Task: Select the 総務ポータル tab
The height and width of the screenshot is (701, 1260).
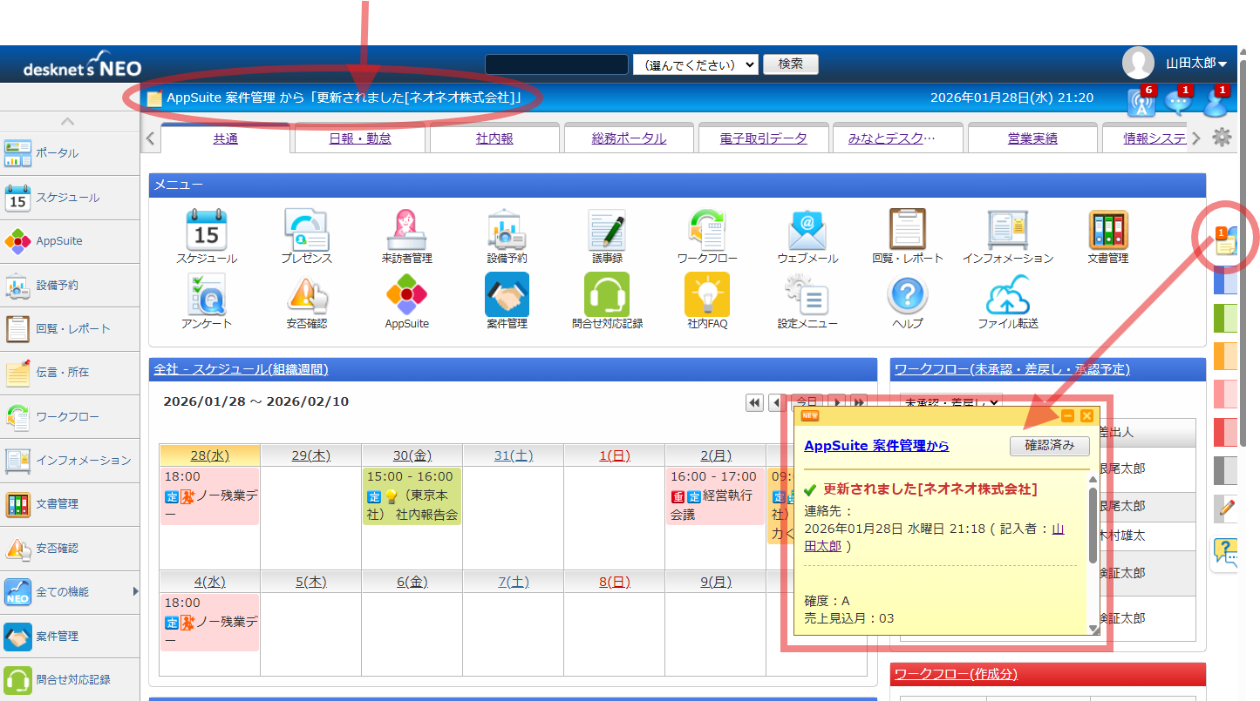Action: pyautogui.click(x=628, y=138)
